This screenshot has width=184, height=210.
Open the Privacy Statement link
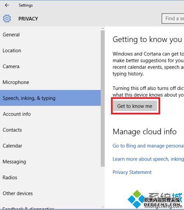click(132, 172)
